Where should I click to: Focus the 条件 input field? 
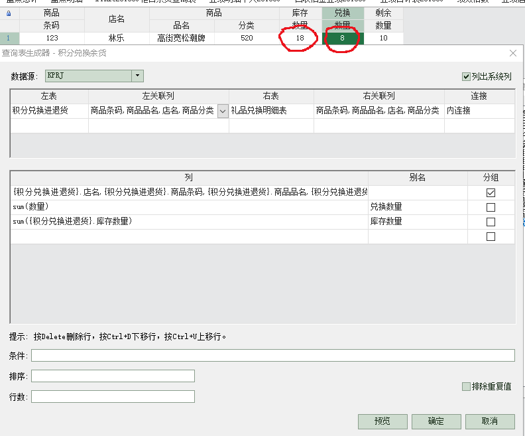(272, 356)
